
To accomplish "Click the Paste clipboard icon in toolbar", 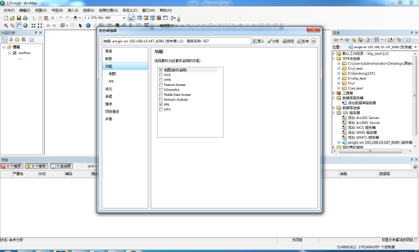I will (x=46, y=18).
